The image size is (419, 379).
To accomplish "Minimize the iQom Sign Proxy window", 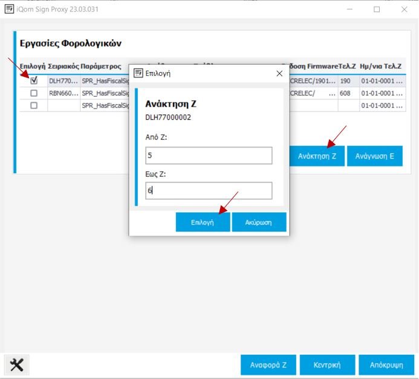I will pyautogui.click(x=349, y=10).
